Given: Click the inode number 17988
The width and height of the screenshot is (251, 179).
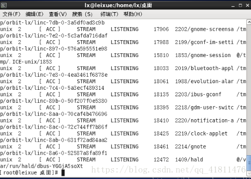Looking at the screenshot, I should (161, 42).
